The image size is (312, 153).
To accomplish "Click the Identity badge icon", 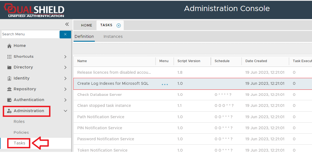I will click(9, 78).
